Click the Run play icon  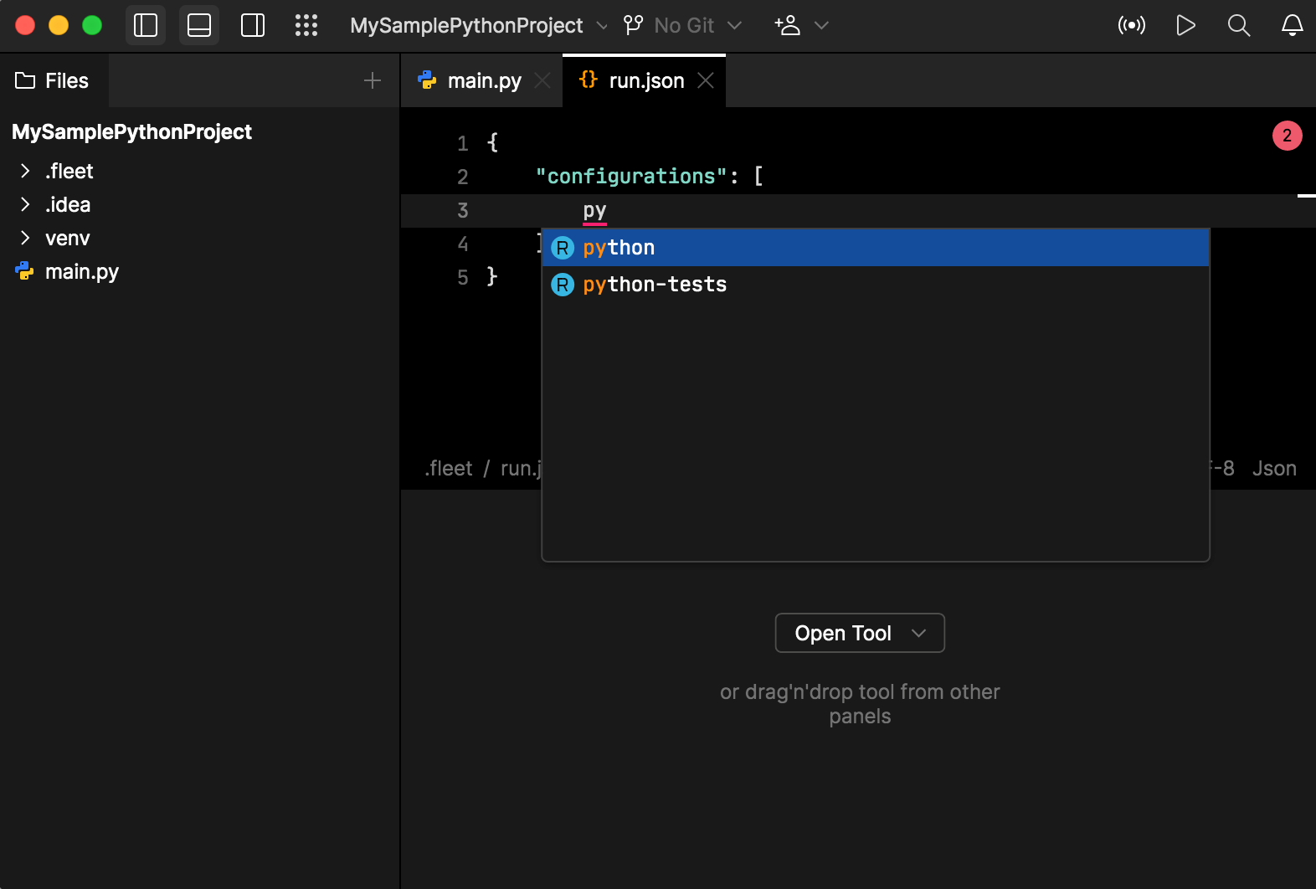(1185, 25)
